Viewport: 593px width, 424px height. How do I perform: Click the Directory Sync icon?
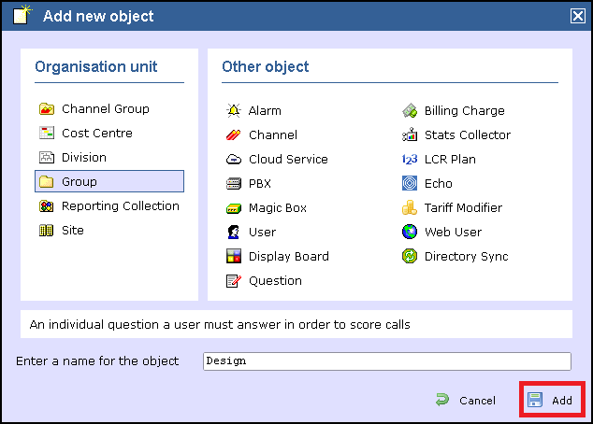(410, 256)
